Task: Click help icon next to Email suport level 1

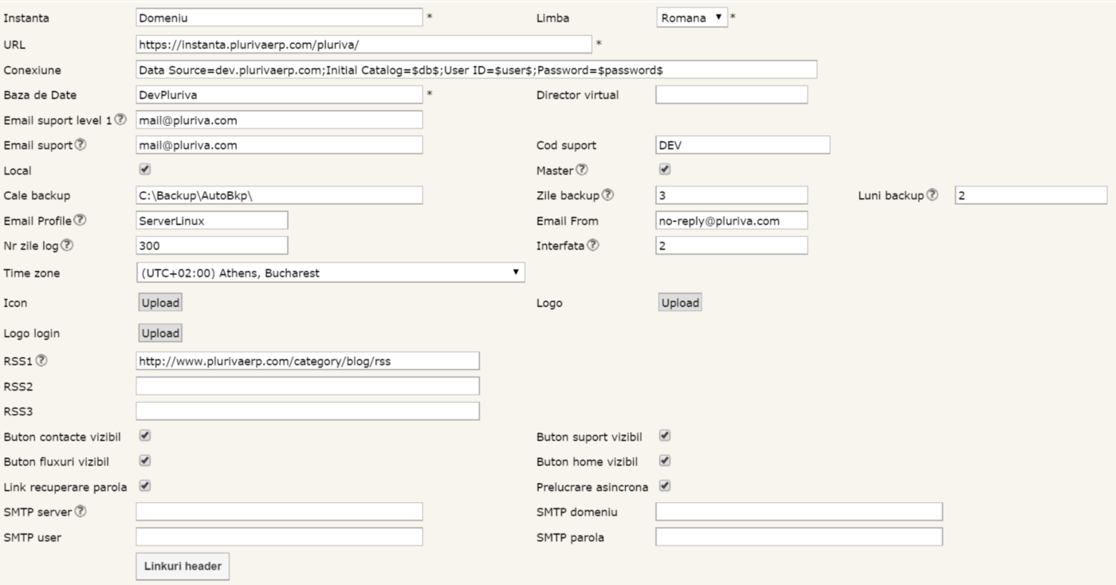Action: point(120,120)
